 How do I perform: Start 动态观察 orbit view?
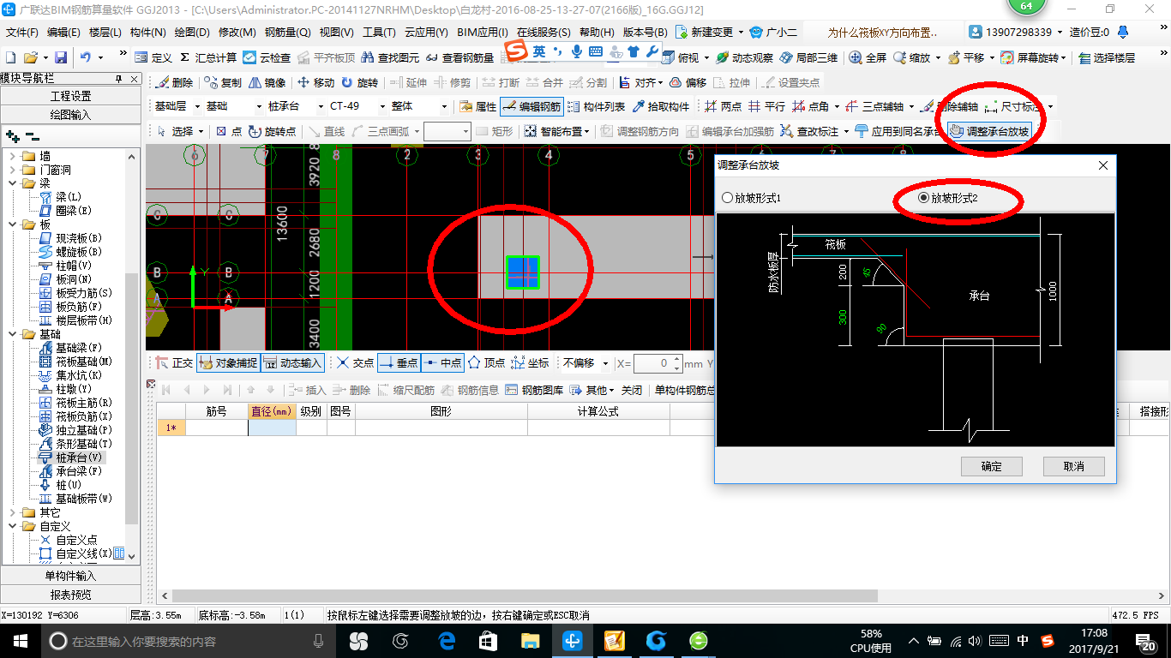point(743,57)
